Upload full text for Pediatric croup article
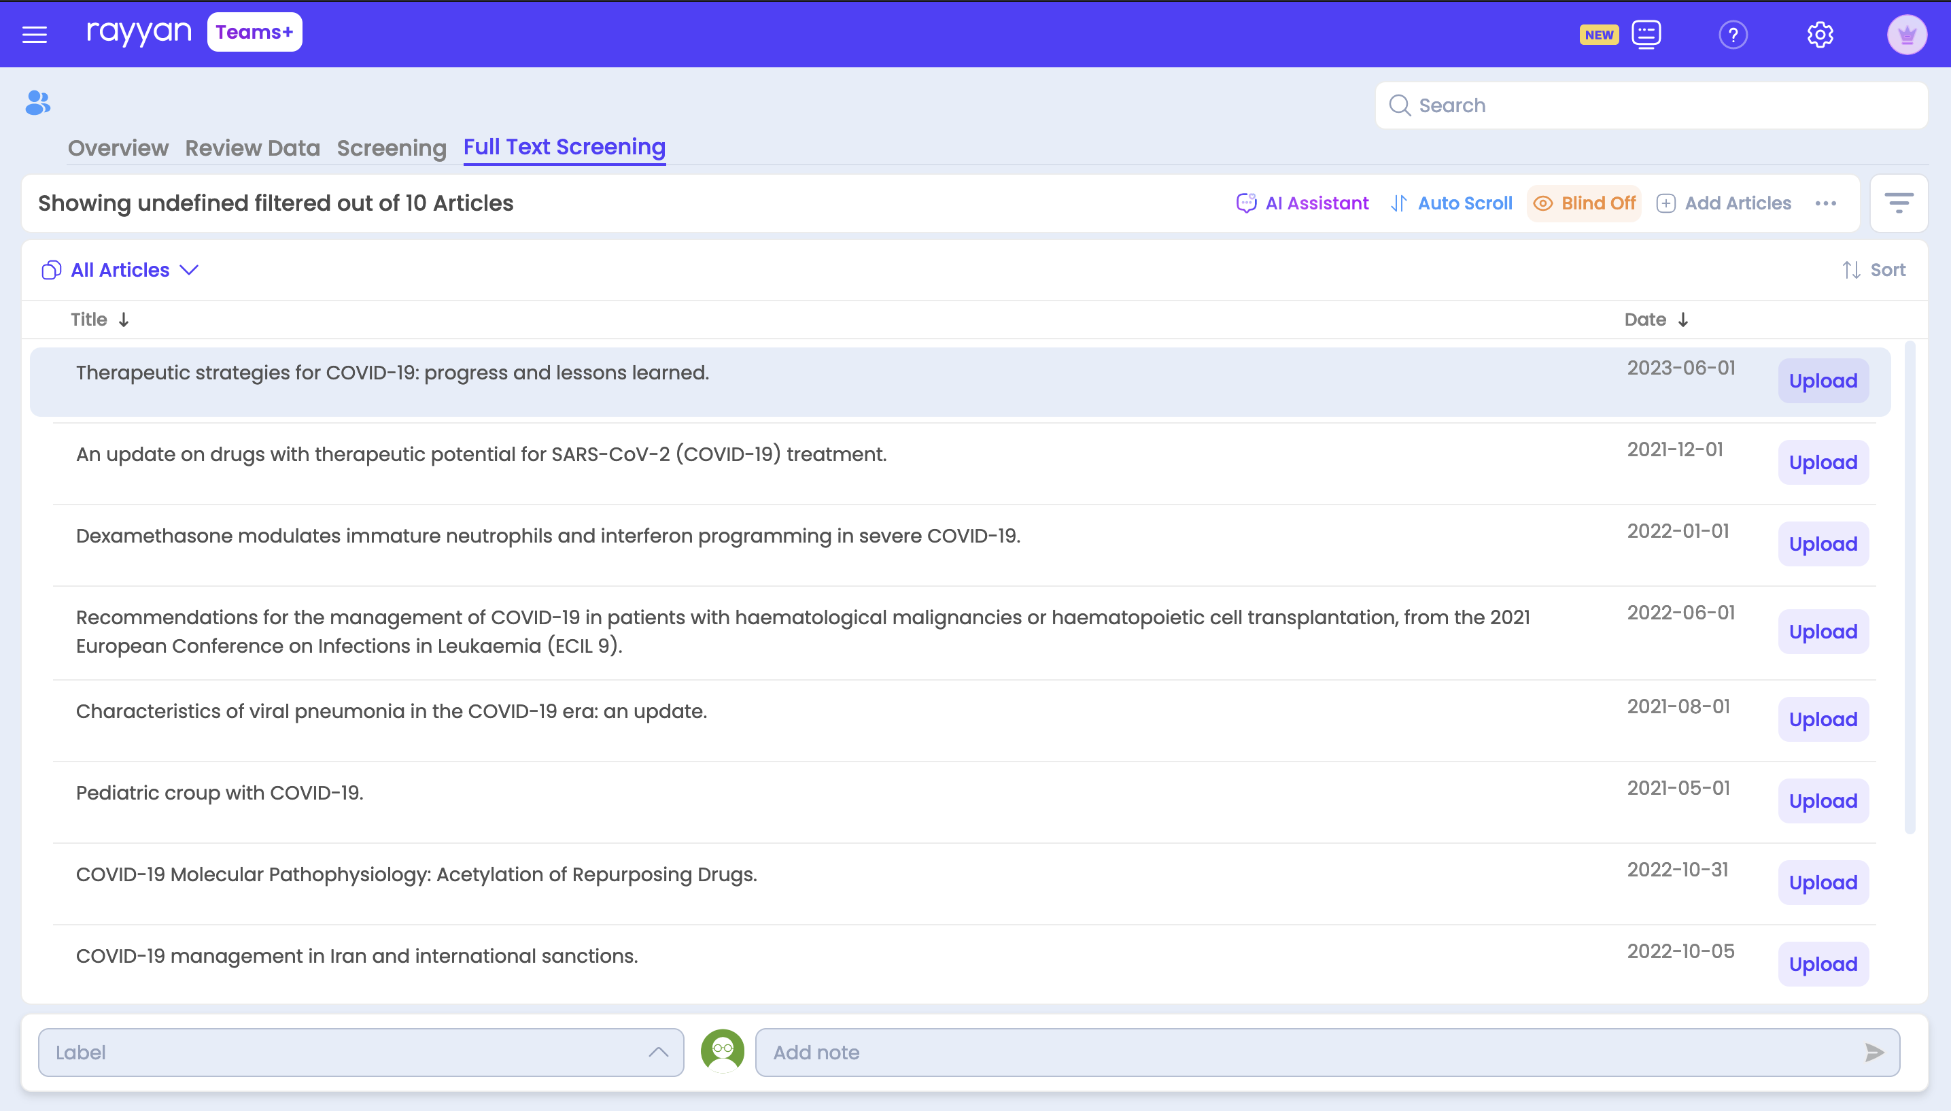This screenshot has width=1951, height=1111. pyautogui.click(x=1822, y=800)
